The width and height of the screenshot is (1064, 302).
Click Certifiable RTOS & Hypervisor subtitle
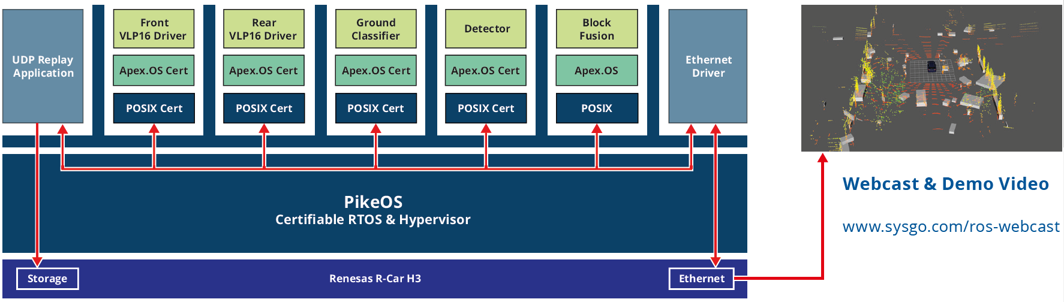pos(373,220)
